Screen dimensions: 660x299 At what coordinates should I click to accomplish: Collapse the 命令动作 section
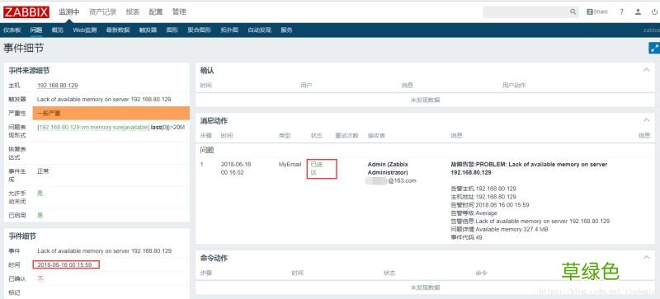point(647,257)
